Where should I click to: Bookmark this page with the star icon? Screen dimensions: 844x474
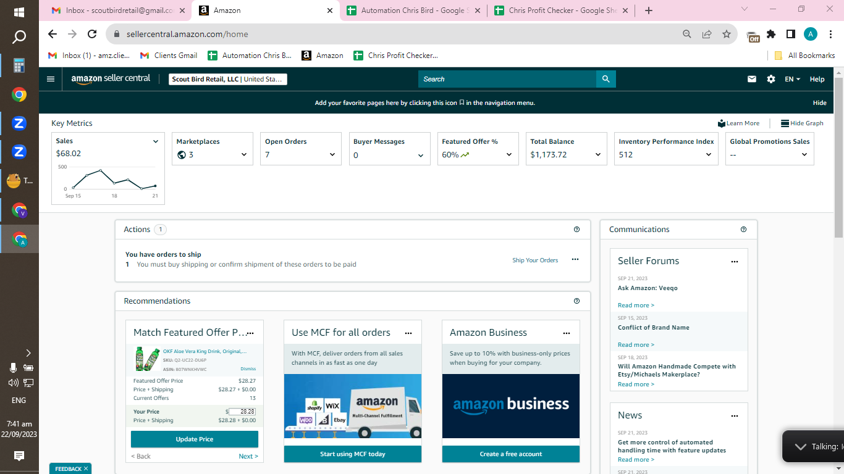pos(727,34)
